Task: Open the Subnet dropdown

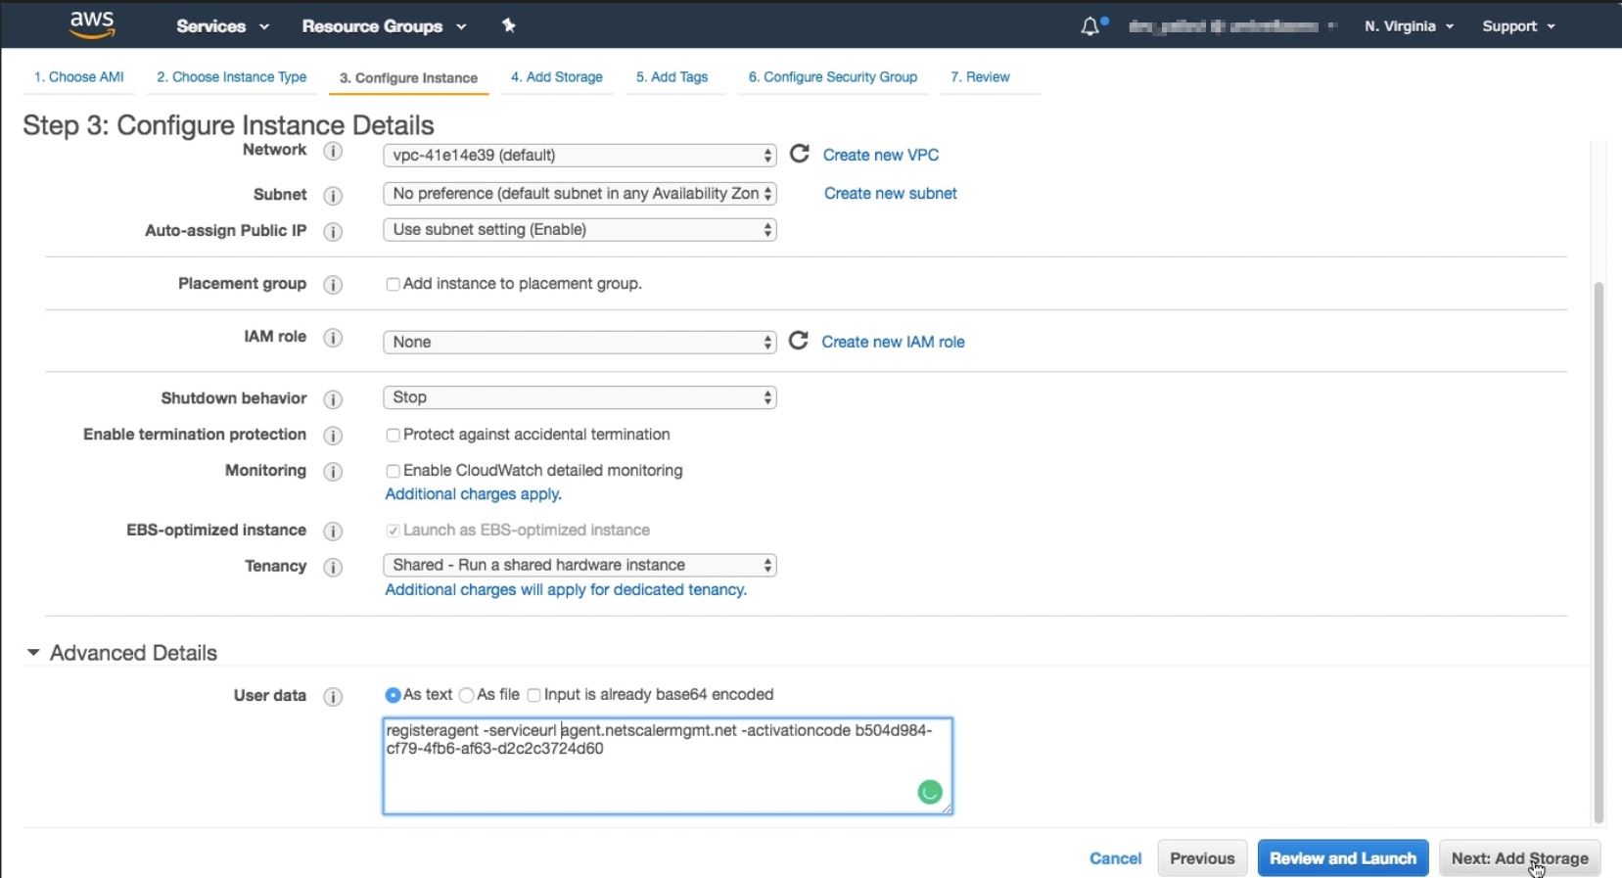Action: [x=579, y=194]
